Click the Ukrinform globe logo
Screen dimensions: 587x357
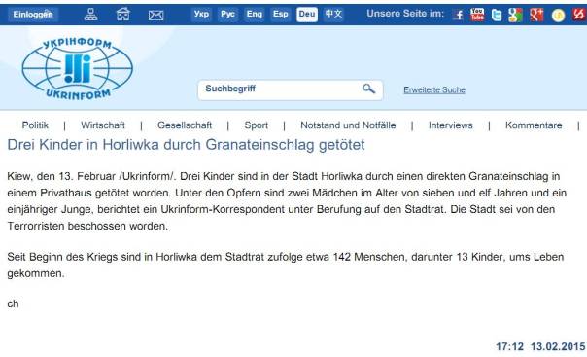click(x=78, y=69)
